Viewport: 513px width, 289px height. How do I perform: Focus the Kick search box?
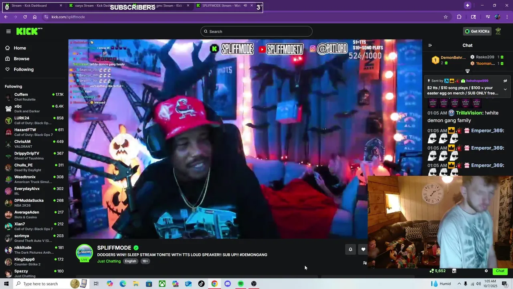point(256,31)
